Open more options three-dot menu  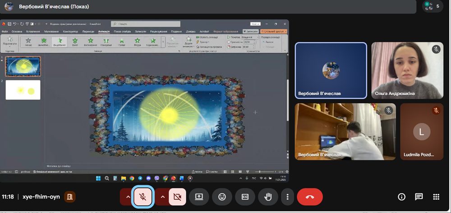coord(287,197)
